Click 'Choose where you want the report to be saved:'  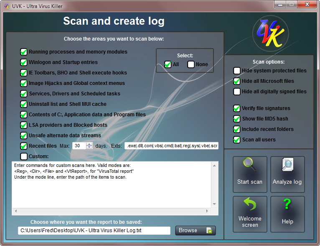[x=86, y=222]
